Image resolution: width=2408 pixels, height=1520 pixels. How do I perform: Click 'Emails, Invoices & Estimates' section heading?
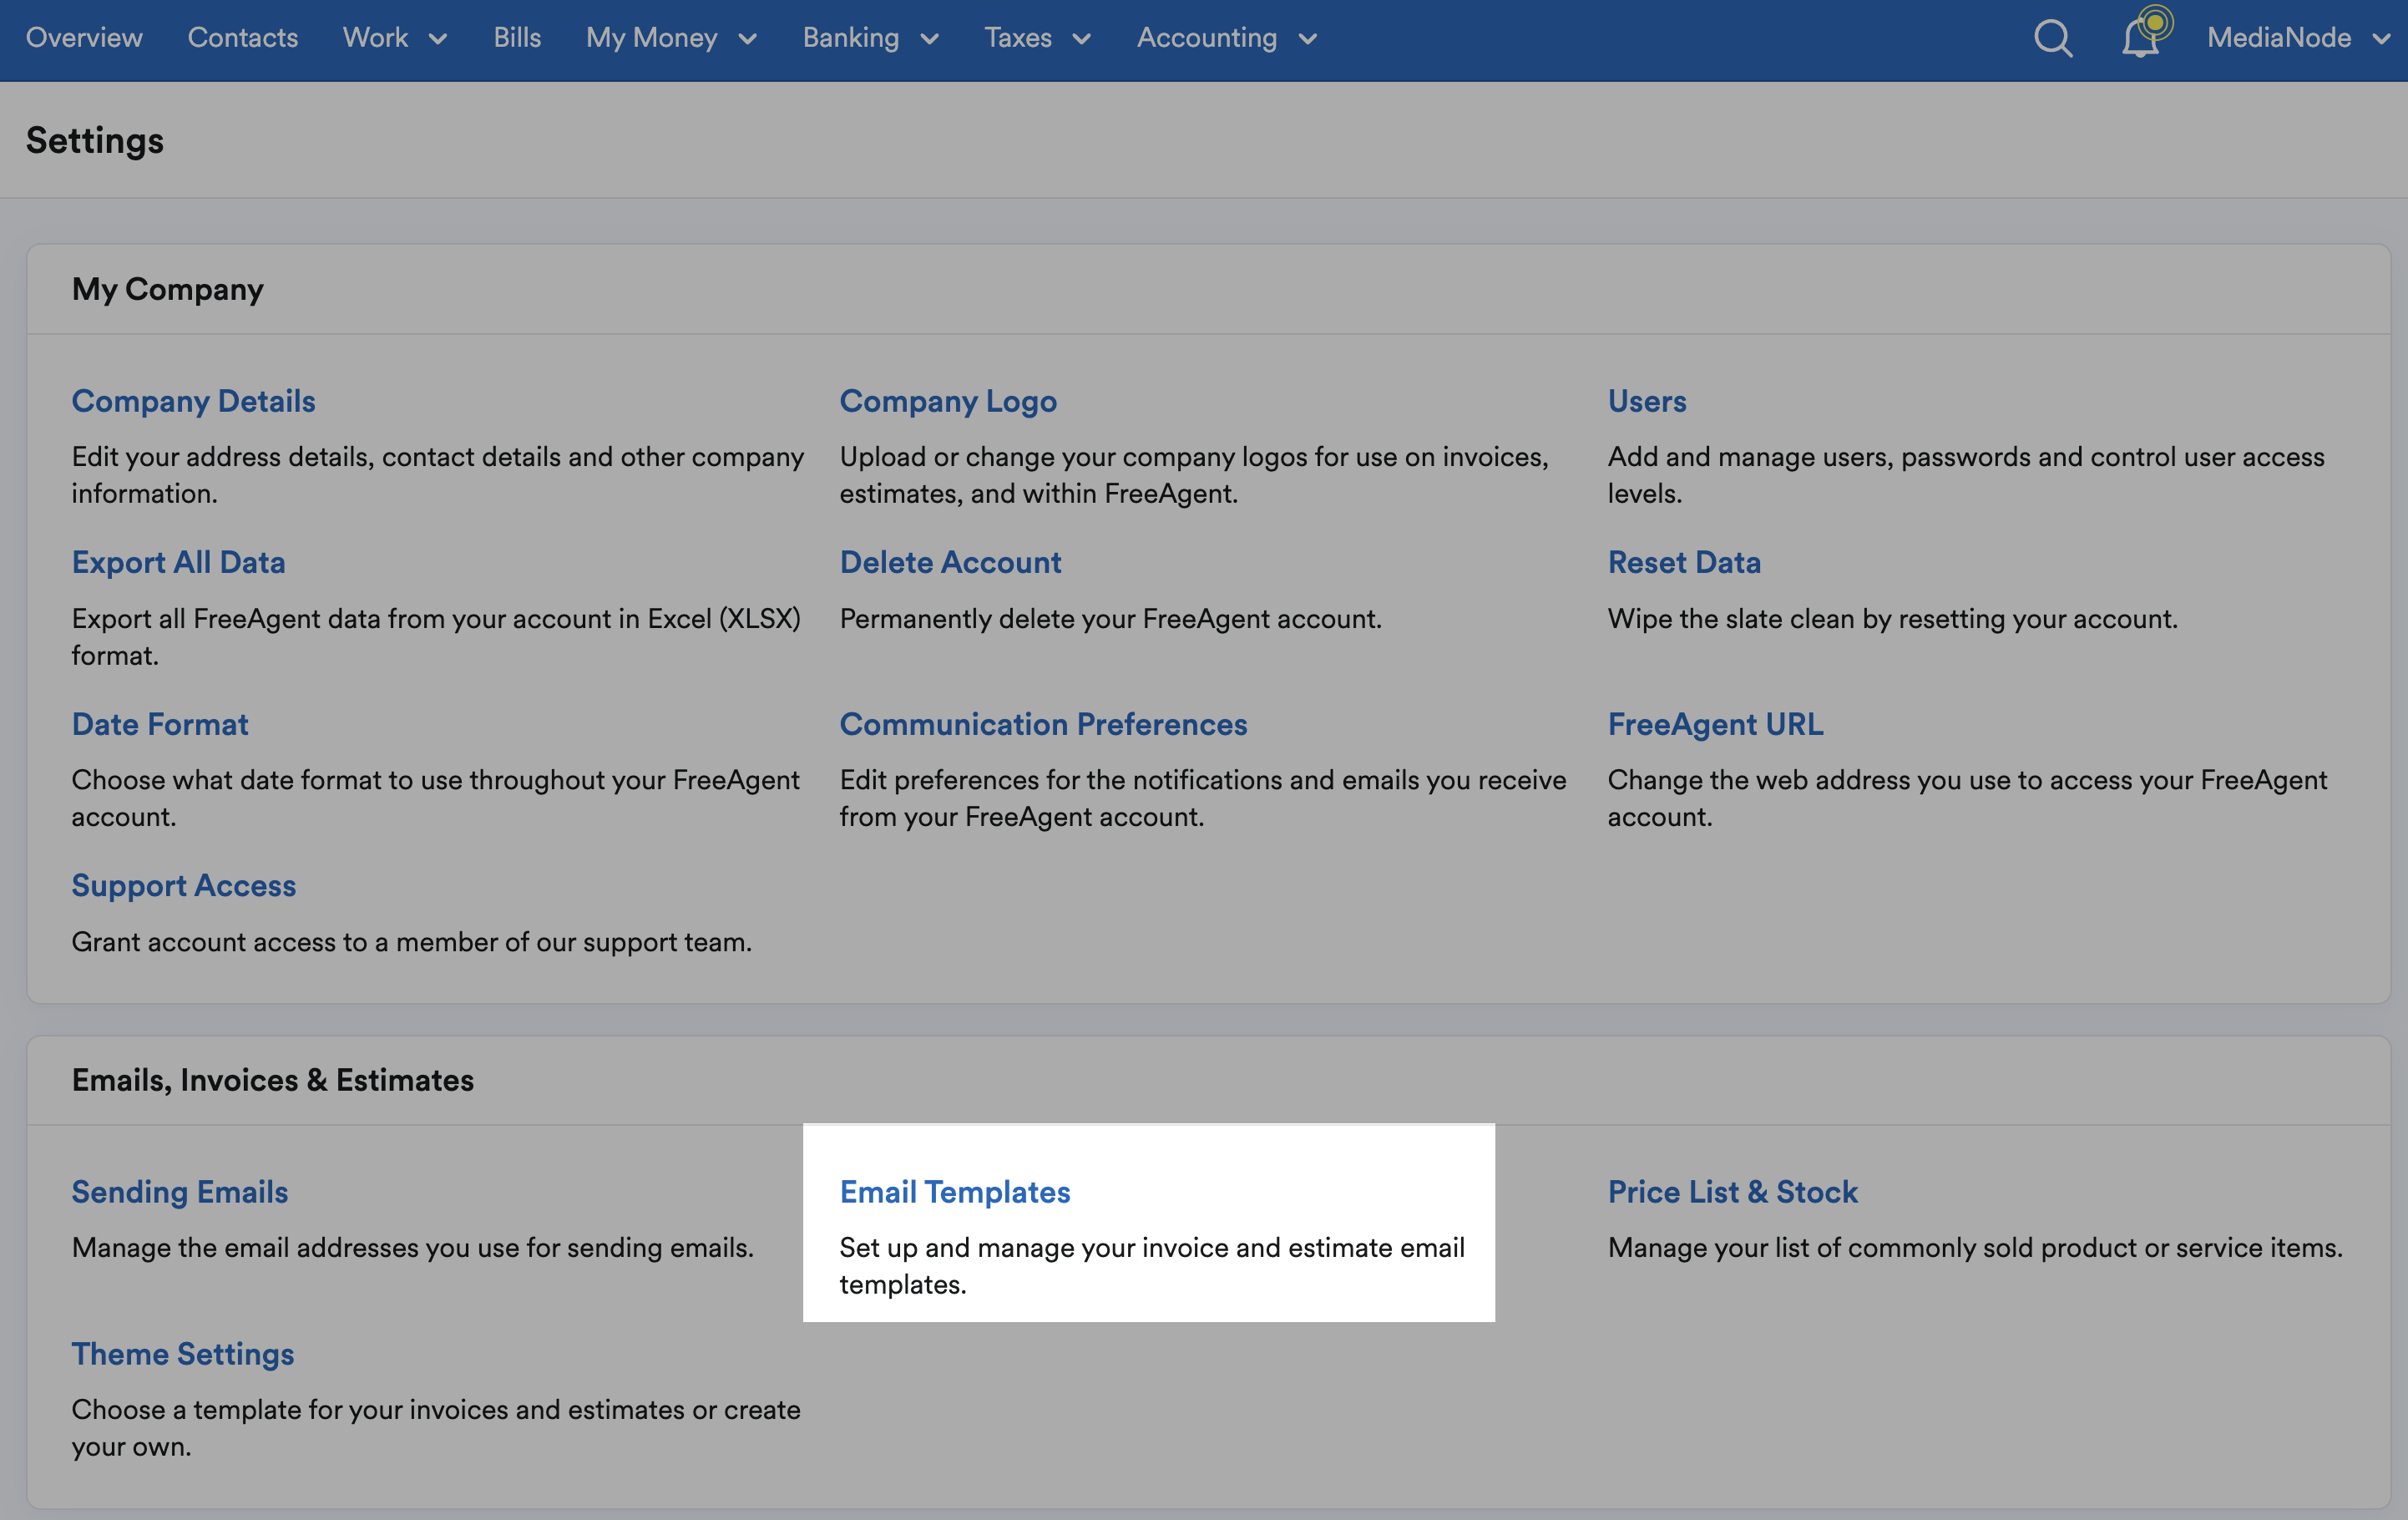pyautogui.click(x=273, y=1080)
